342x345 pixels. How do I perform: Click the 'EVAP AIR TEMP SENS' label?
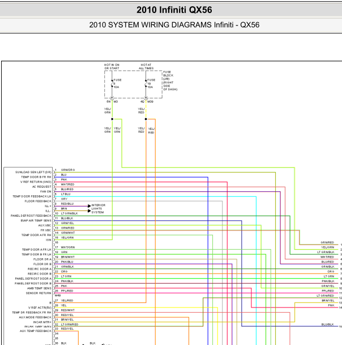[x=36, y=221]
